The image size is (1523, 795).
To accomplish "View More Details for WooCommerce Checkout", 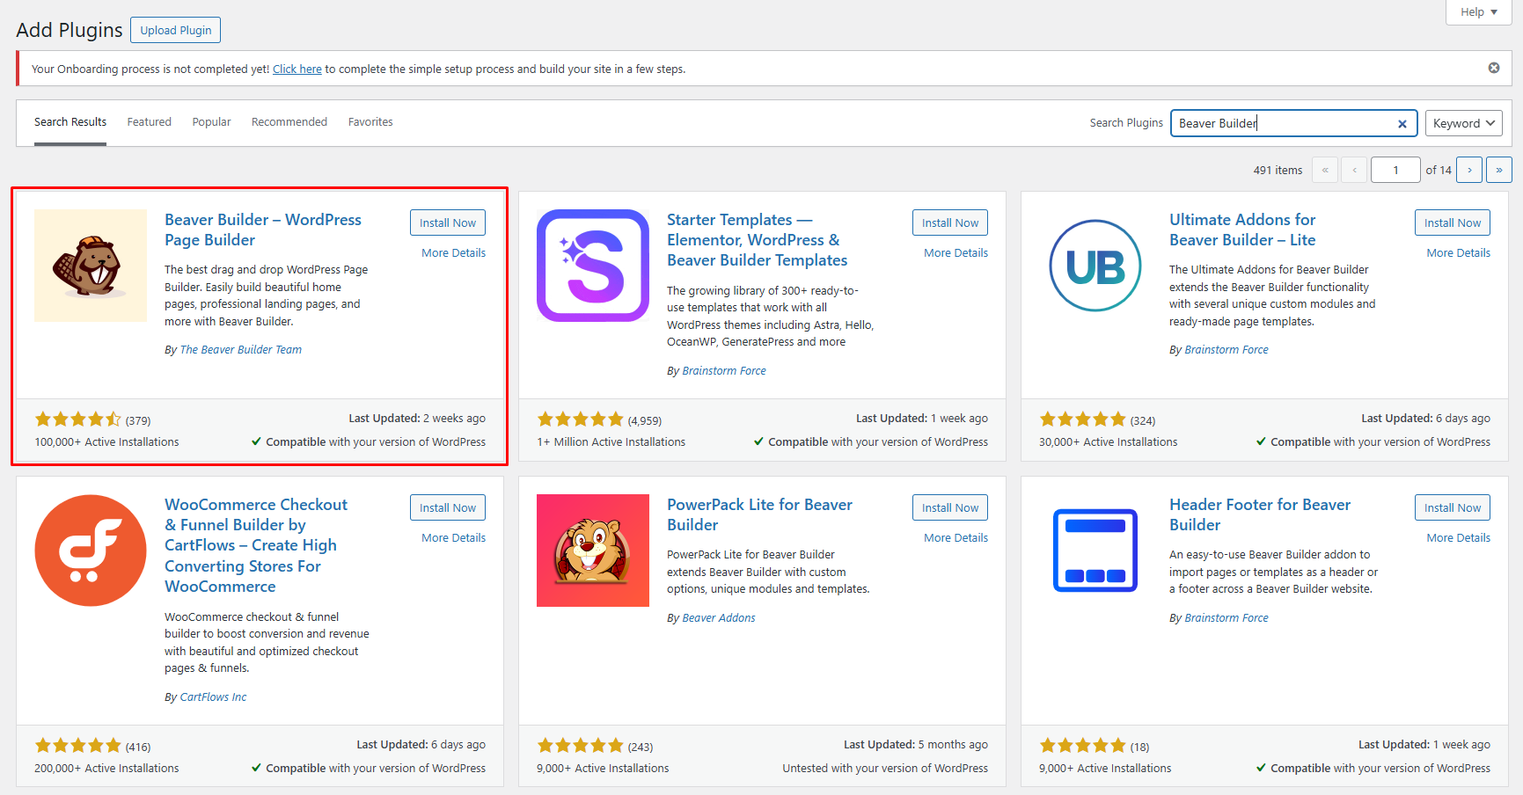I will [x=453, y=537].
